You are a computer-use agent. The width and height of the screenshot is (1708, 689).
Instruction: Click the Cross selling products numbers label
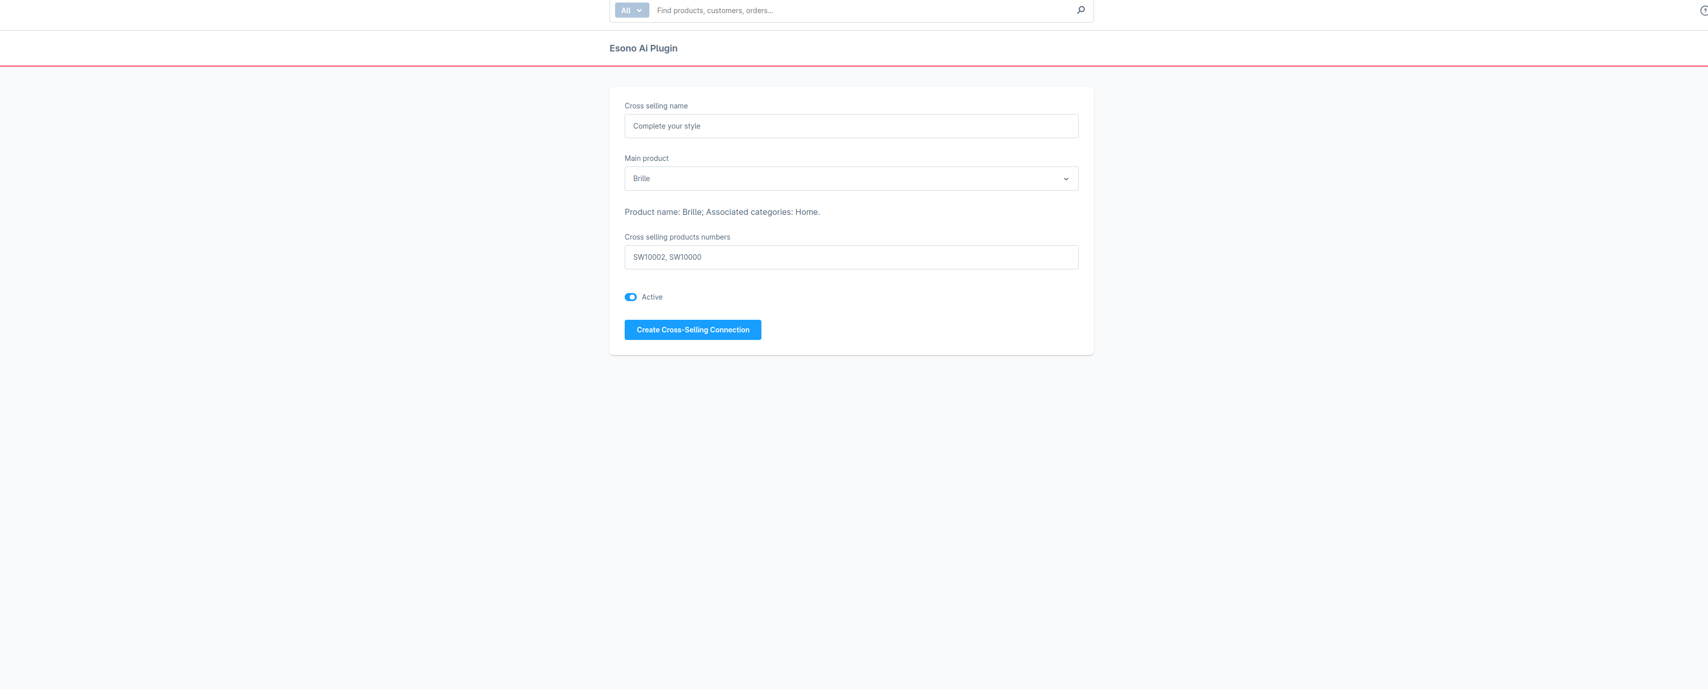coord(677,237)
